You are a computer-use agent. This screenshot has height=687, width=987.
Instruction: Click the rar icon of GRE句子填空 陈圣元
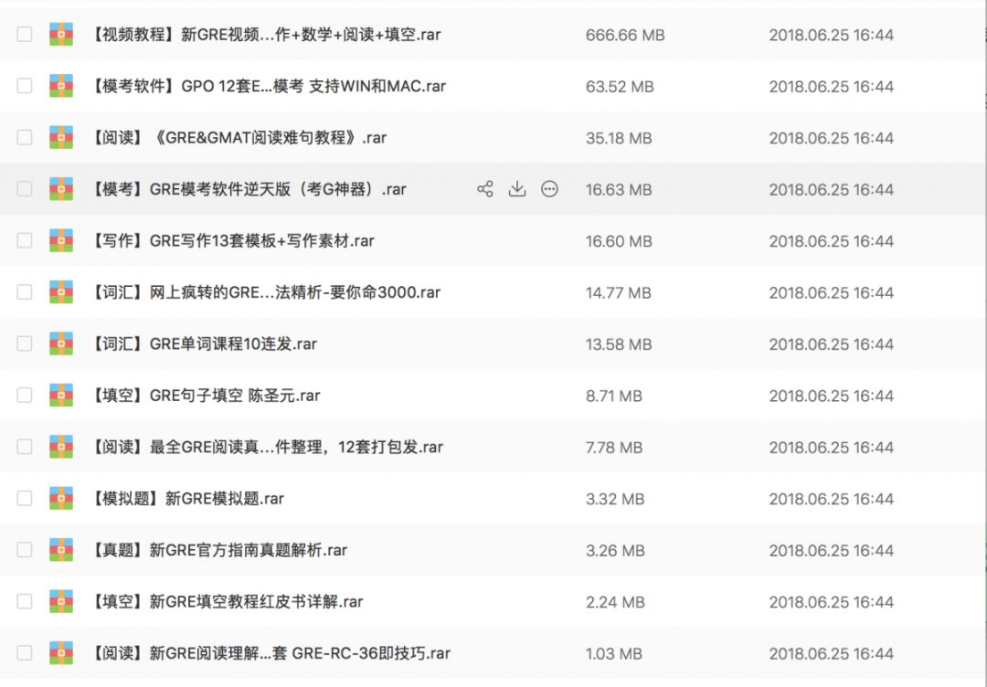click(61, 396)
